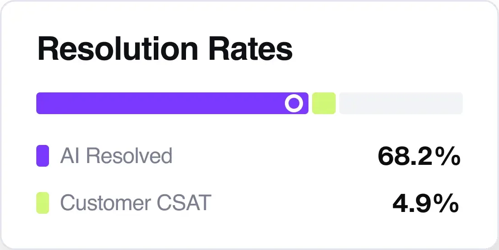Click the purple AI Resolved progress bar segment
This screenshot has width=499, height=250.
click(159, 103)
